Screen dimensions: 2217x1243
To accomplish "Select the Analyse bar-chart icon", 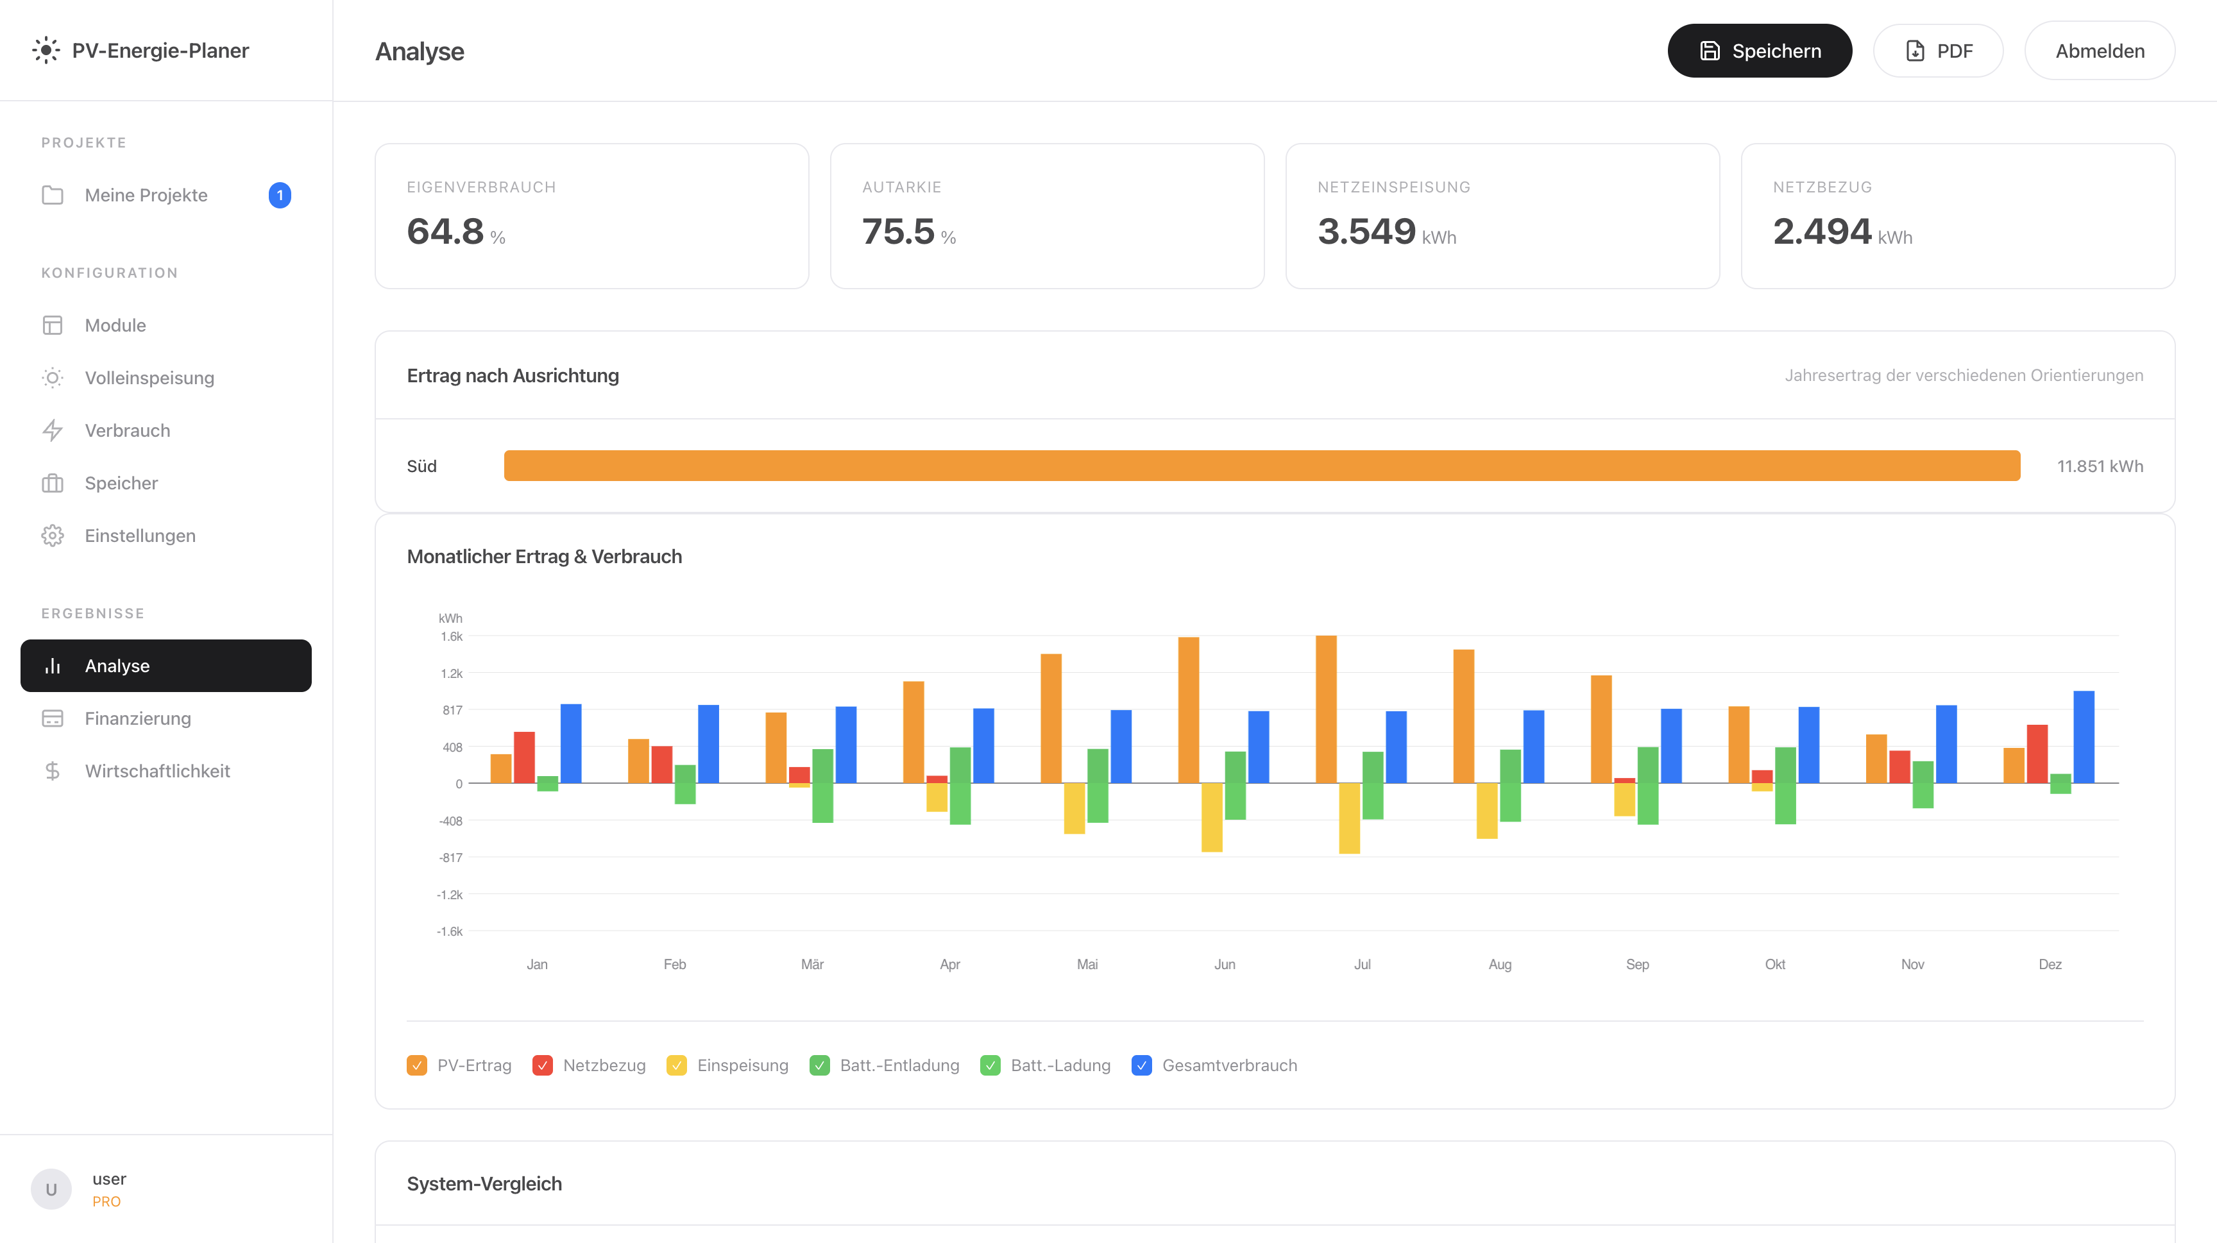I will (53, 665).
